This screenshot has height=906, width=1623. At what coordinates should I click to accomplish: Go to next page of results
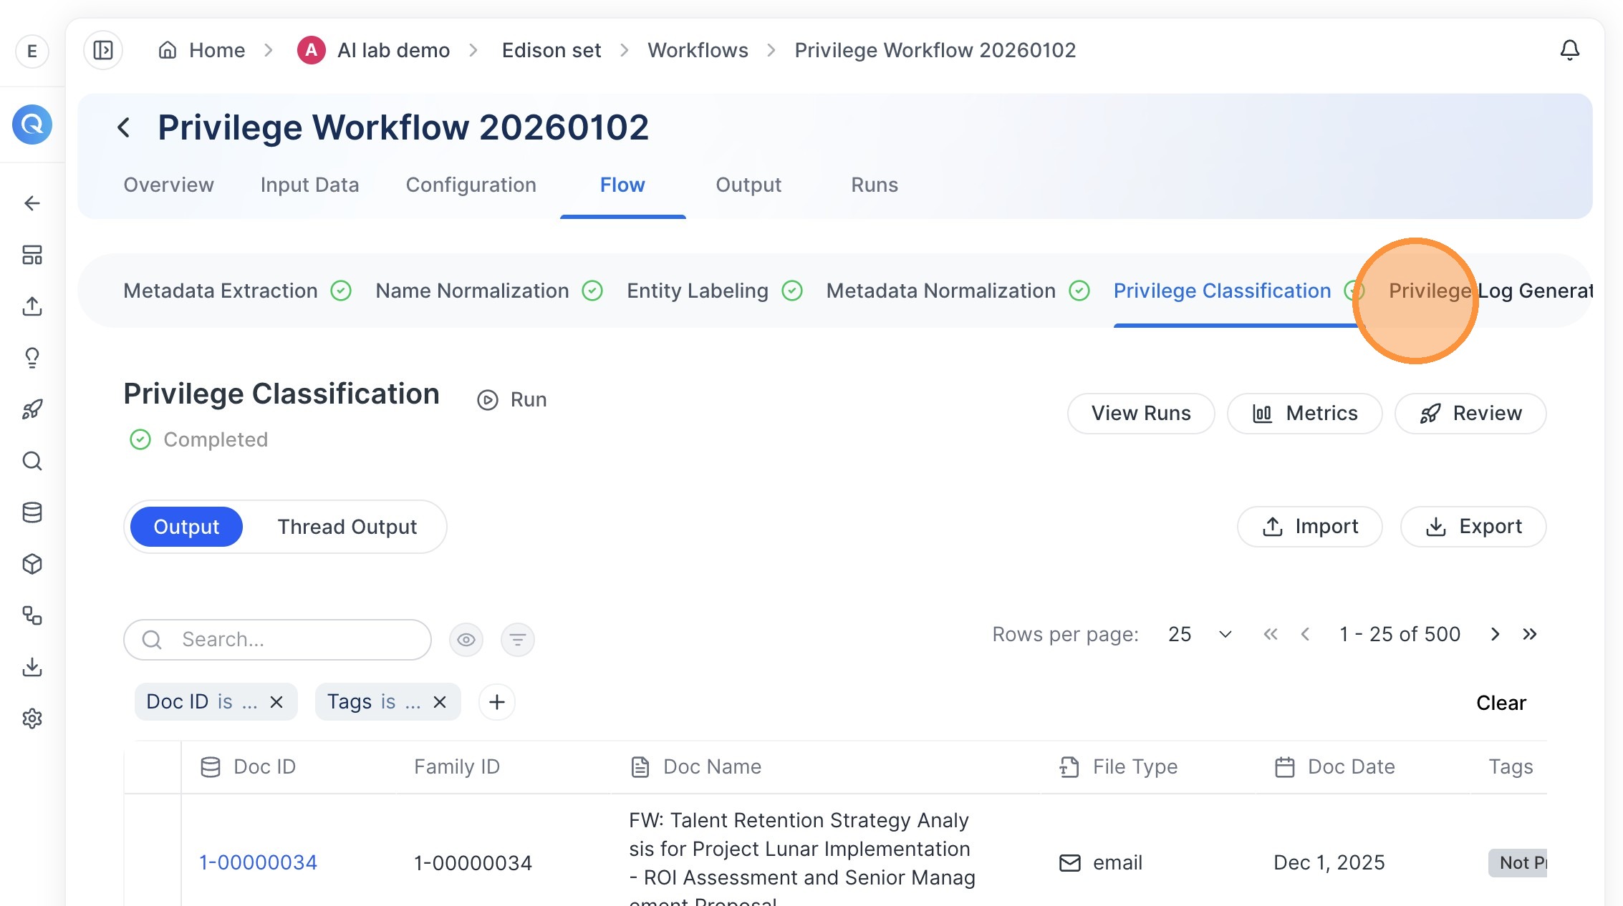coord(1495,634)
